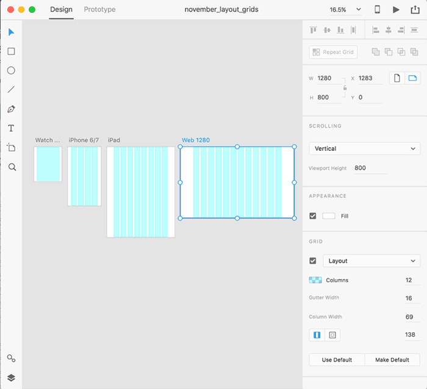Choose the Text tool
This screenshot has height=389, width=427.
[11, 128]
